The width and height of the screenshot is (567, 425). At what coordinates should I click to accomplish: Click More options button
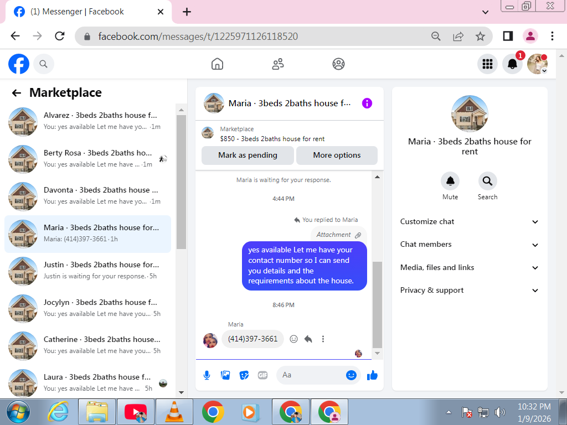pos(337,156)
